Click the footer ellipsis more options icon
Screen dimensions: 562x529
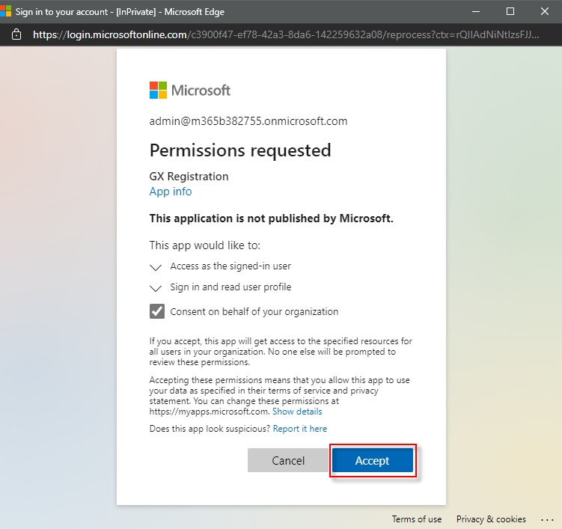[547, 519]
